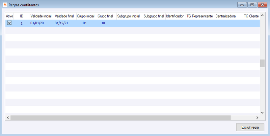Click the TG Cliente column header

click(x=251, y=16)
